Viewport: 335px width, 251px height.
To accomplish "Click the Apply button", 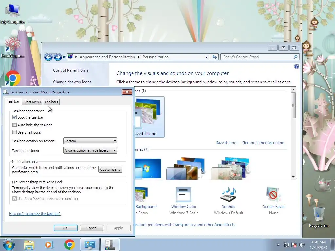I will (x=118, y=228).
